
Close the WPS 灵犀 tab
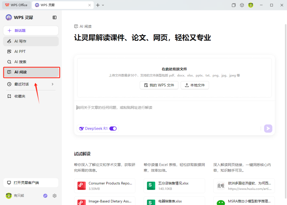[90, 5]
